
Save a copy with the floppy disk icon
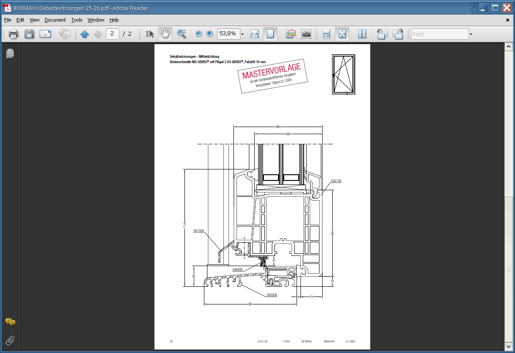[29, 34]
